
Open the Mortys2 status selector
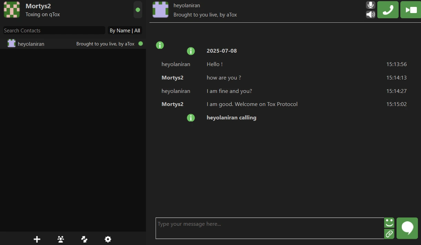click(138, 10)
